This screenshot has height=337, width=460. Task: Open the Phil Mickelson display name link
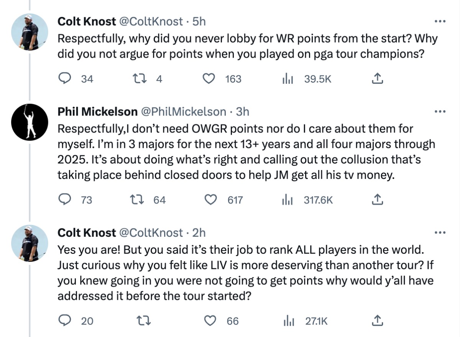97,112
